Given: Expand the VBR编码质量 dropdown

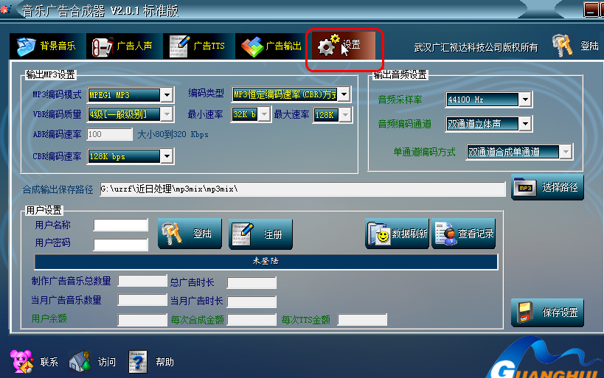Looking at the screenshot, I should [x=167, y=114].
